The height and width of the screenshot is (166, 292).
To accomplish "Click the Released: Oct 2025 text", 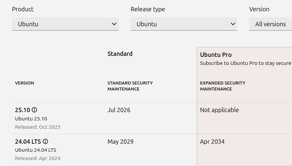I will [x=38, y=127].
